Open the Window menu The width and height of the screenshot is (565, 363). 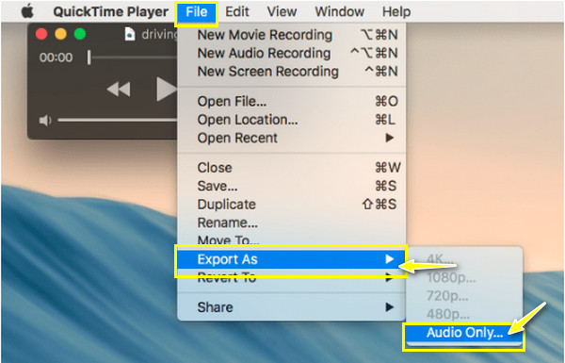339,12
